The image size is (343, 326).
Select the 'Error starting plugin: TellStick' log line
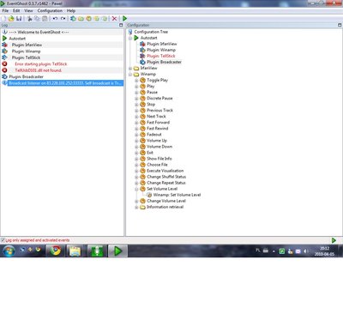tap(41, 63)
